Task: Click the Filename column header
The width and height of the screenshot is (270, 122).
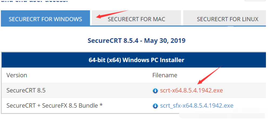Action: pos(165,75)
